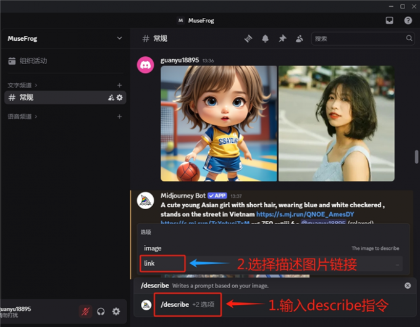Viewport: 420px width, 327px height.
Task: Click the search magnifier icon
Action: click(409, 38)
